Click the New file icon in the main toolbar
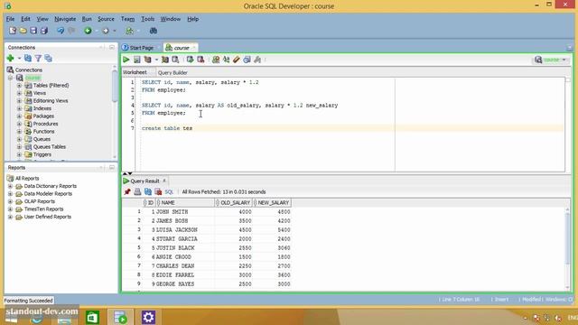 pyautogui.click(x=13, y=31)
